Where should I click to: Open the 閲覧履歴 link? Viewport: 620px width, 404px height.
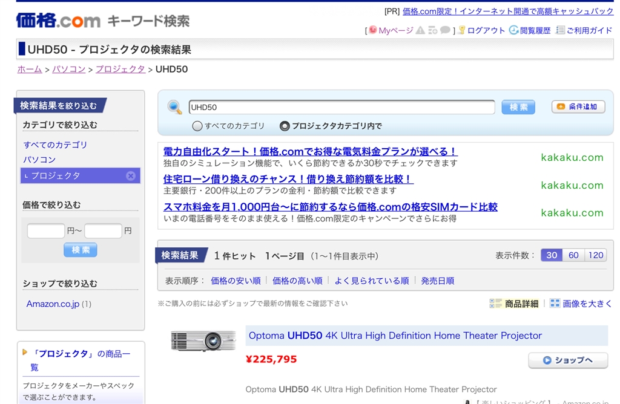[x=535, y=30]
